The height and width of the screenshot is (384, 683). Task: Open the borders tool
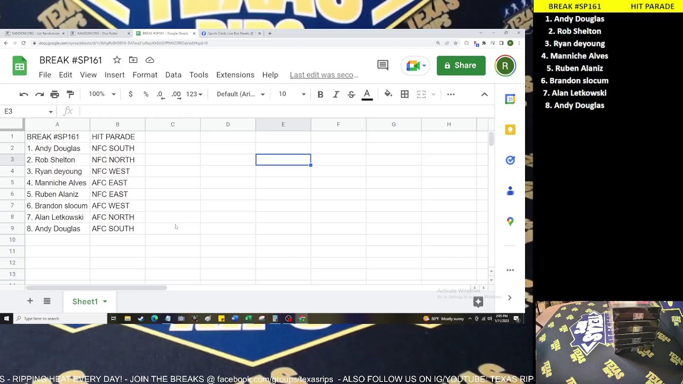click(404, 94)
